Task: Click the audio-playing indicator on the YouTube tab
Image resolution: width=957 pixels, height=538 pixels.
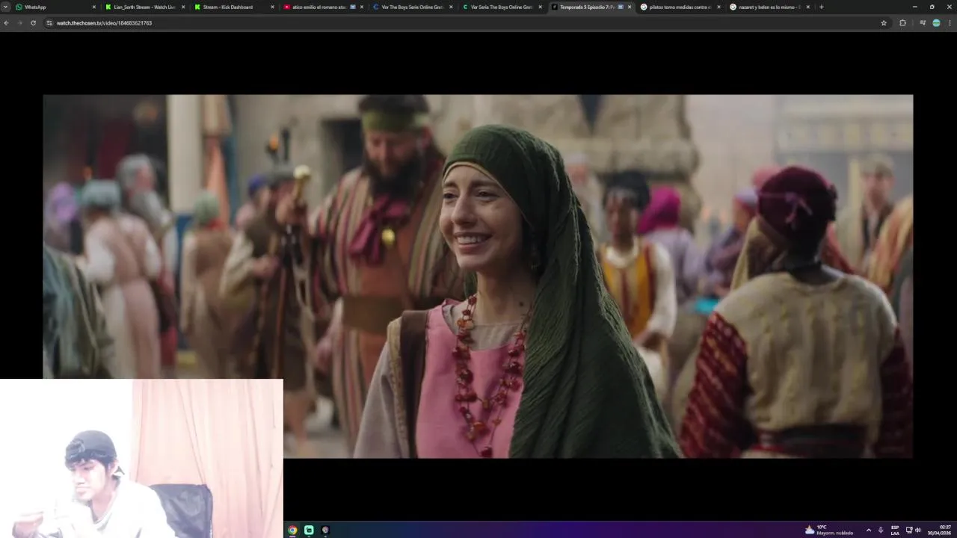Action: (x=353, y=7)
